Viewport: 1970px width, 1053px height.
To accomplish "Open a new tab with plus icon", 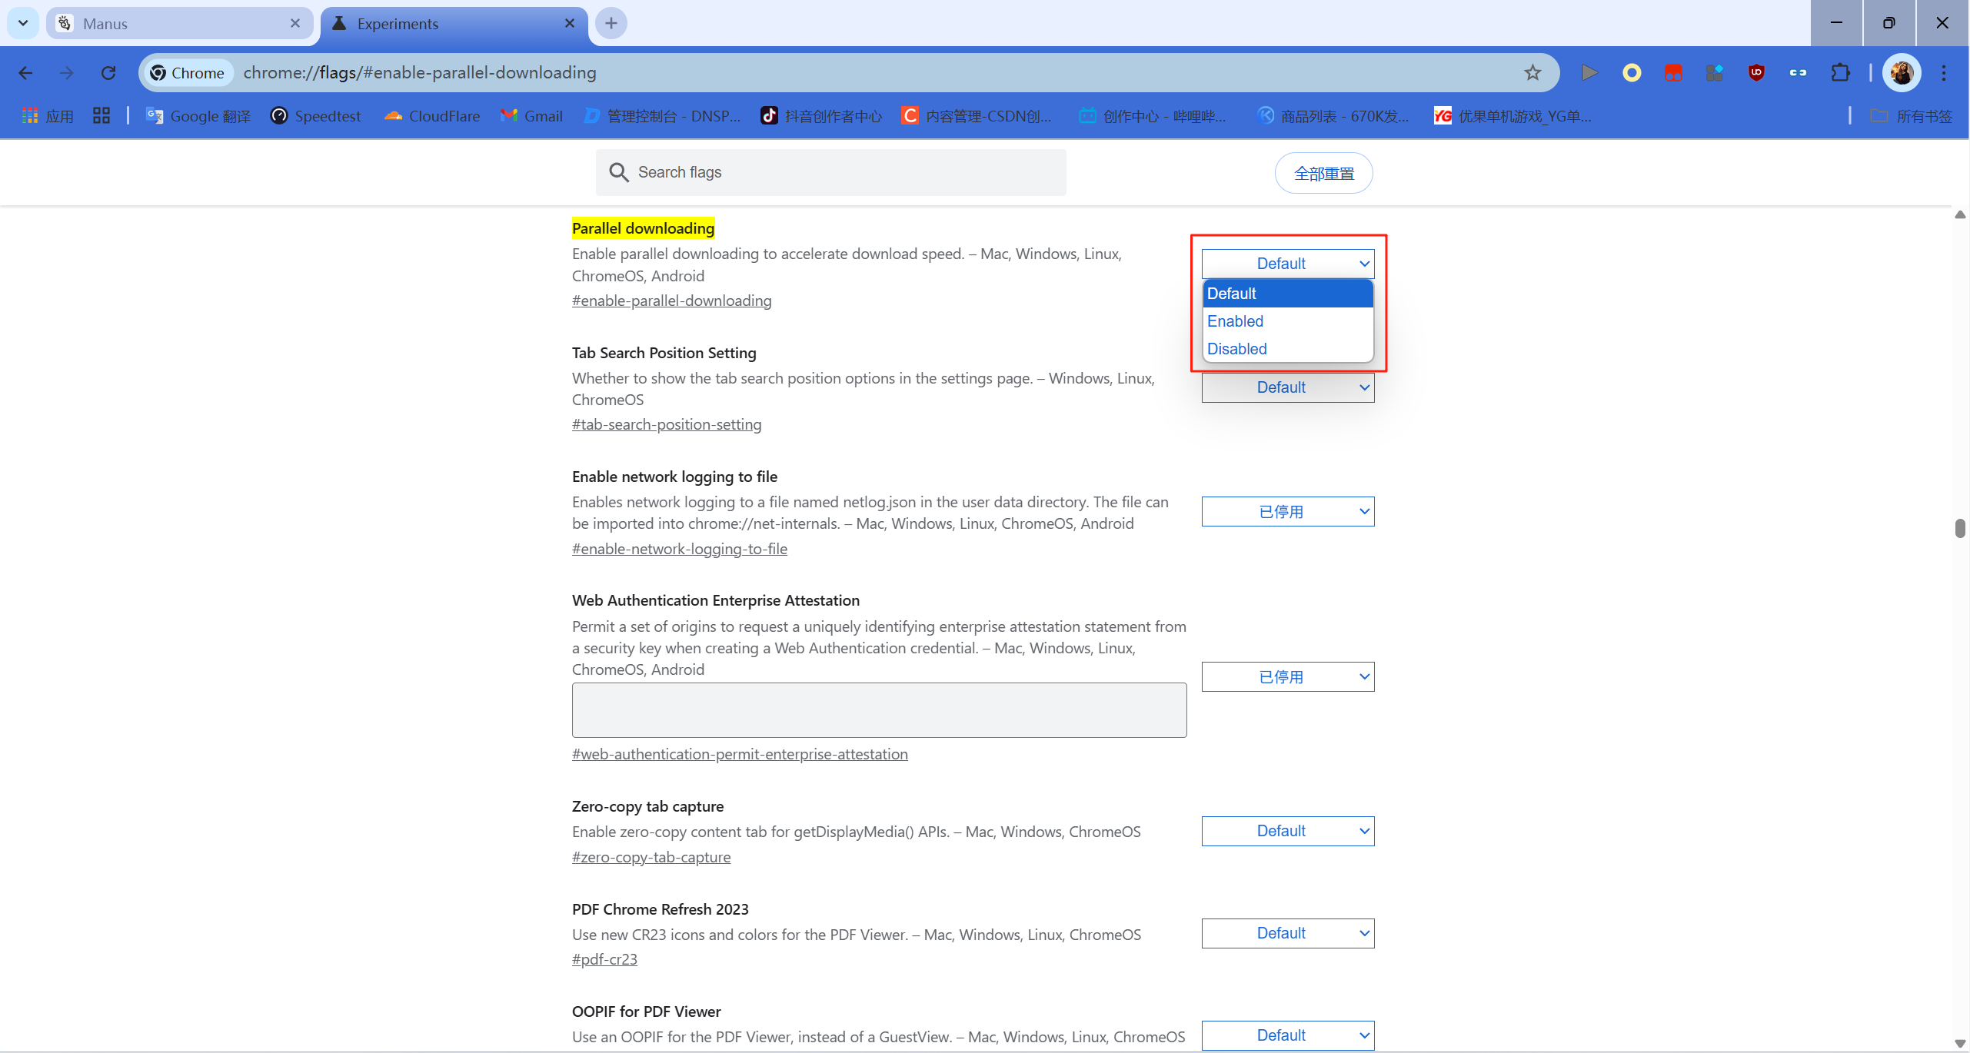I will coord(611,23).
